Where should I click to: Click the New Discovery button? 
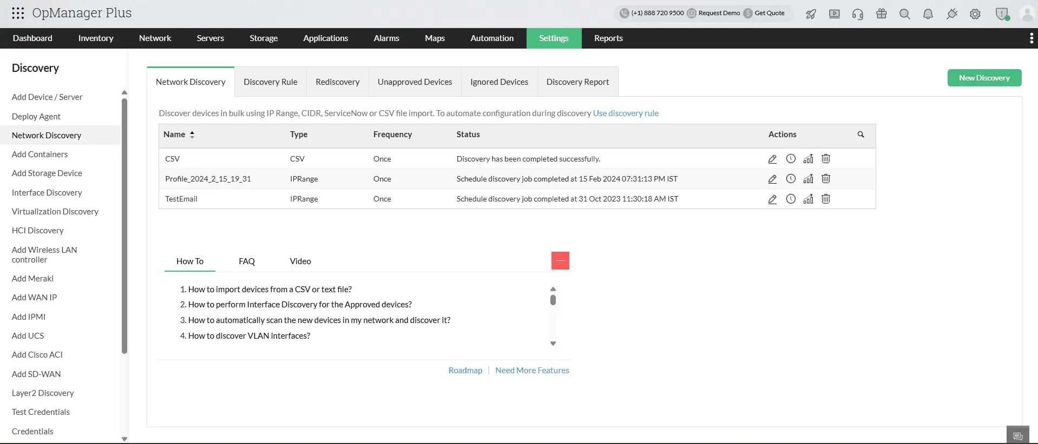(x=984, y=78)
